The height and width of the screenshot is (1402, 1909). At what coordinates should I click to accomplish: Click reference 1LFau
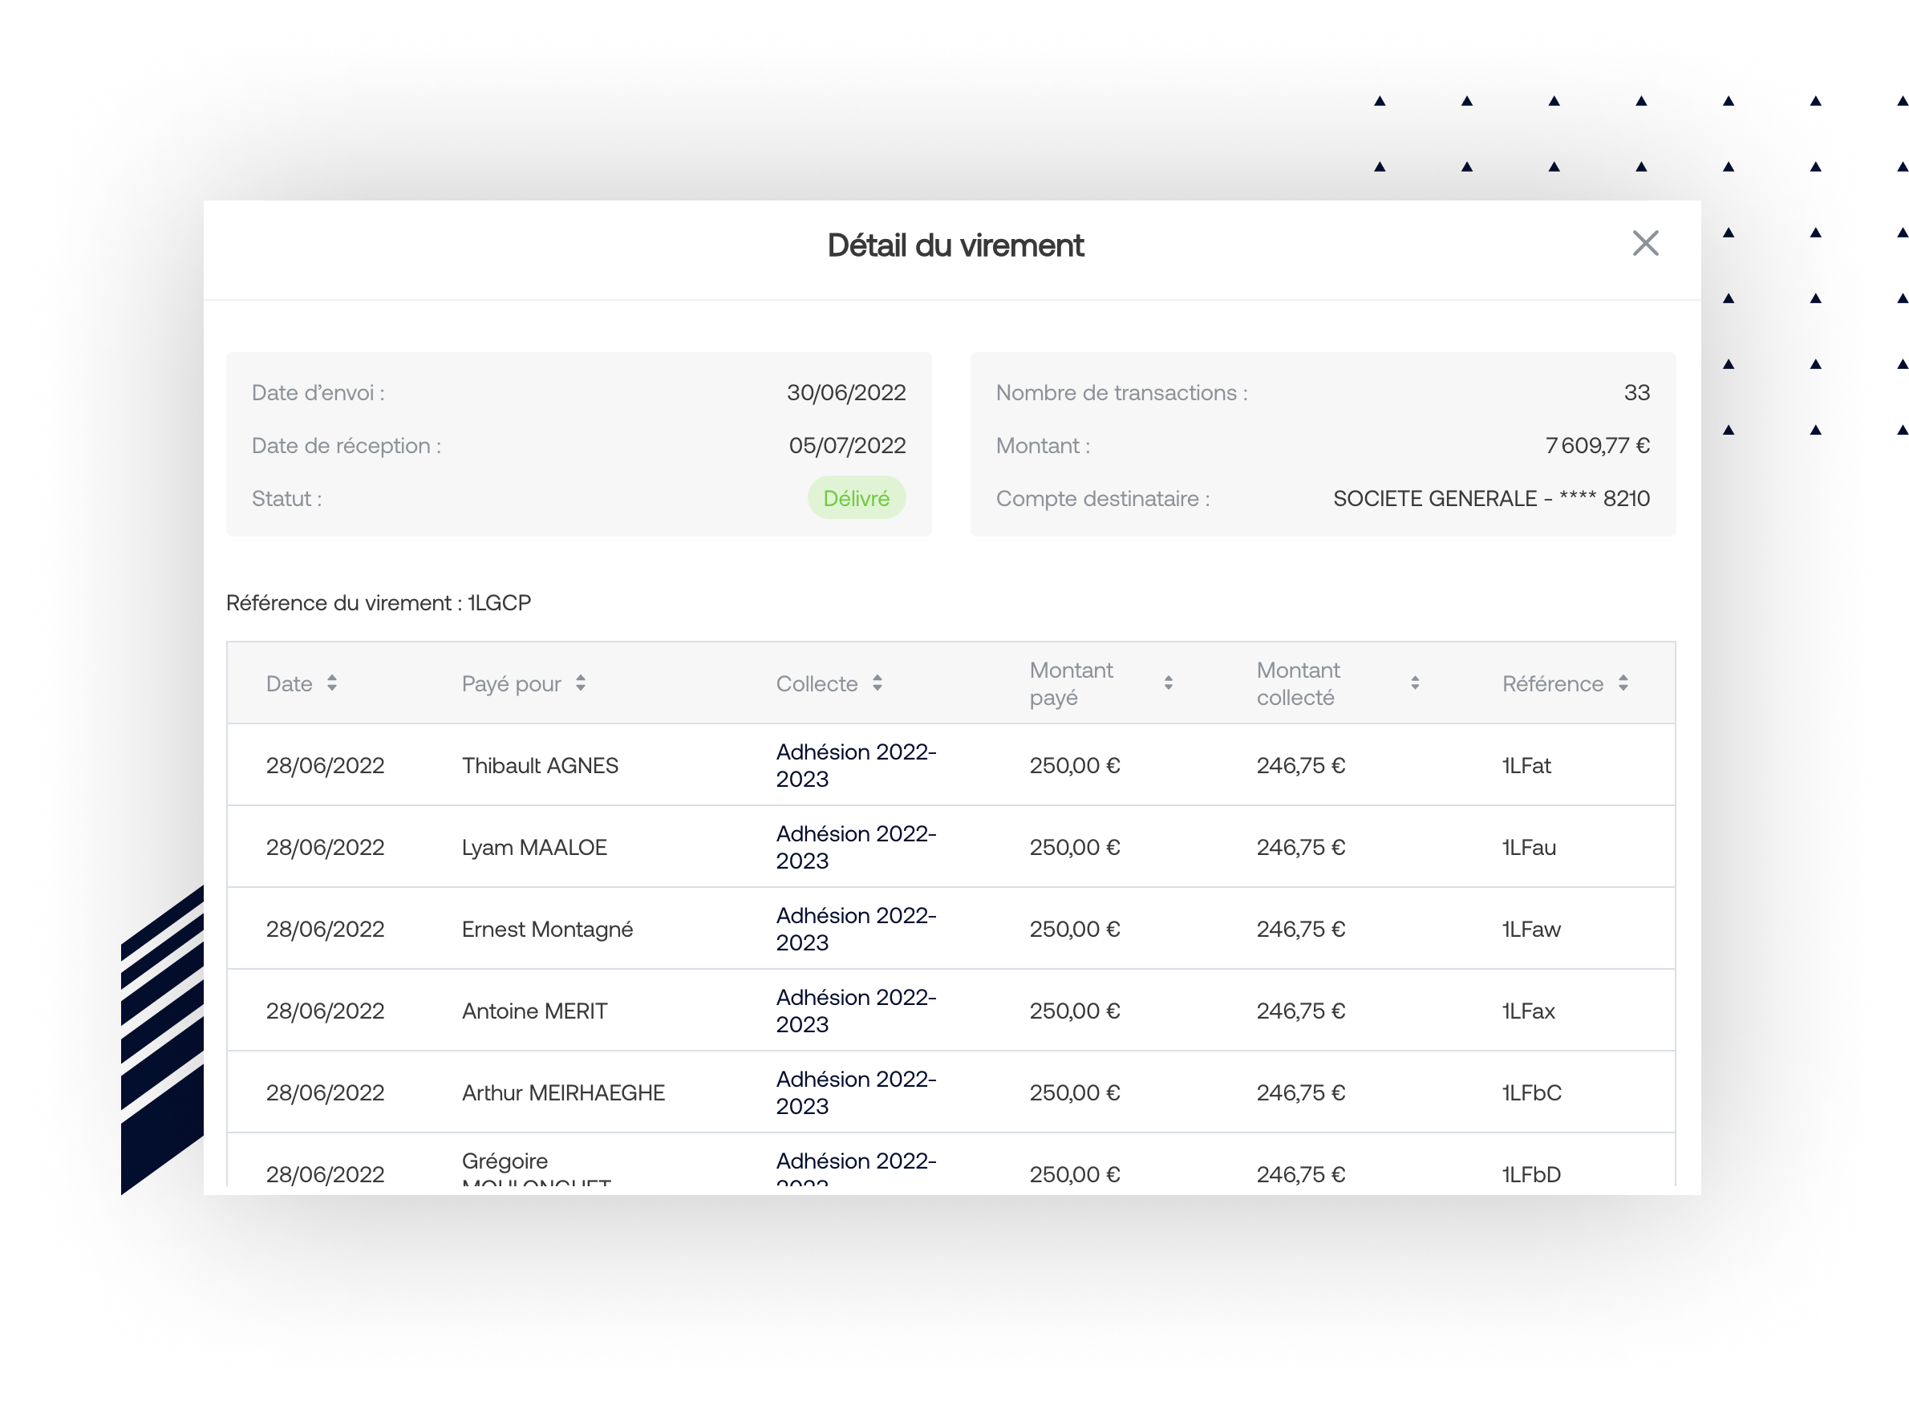pos(1528,846)
